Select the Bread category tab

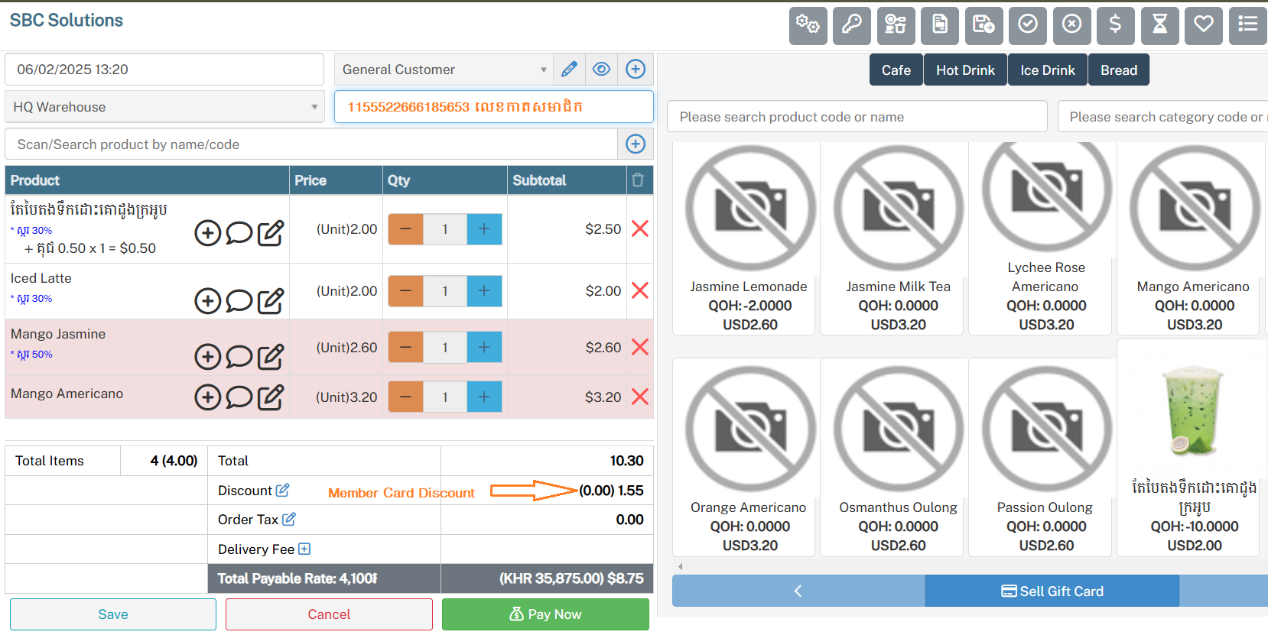(1118, 70)
